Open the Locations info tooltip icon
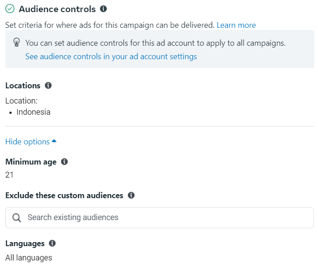Viewport: 318px width, 269px height. (48, 85)
